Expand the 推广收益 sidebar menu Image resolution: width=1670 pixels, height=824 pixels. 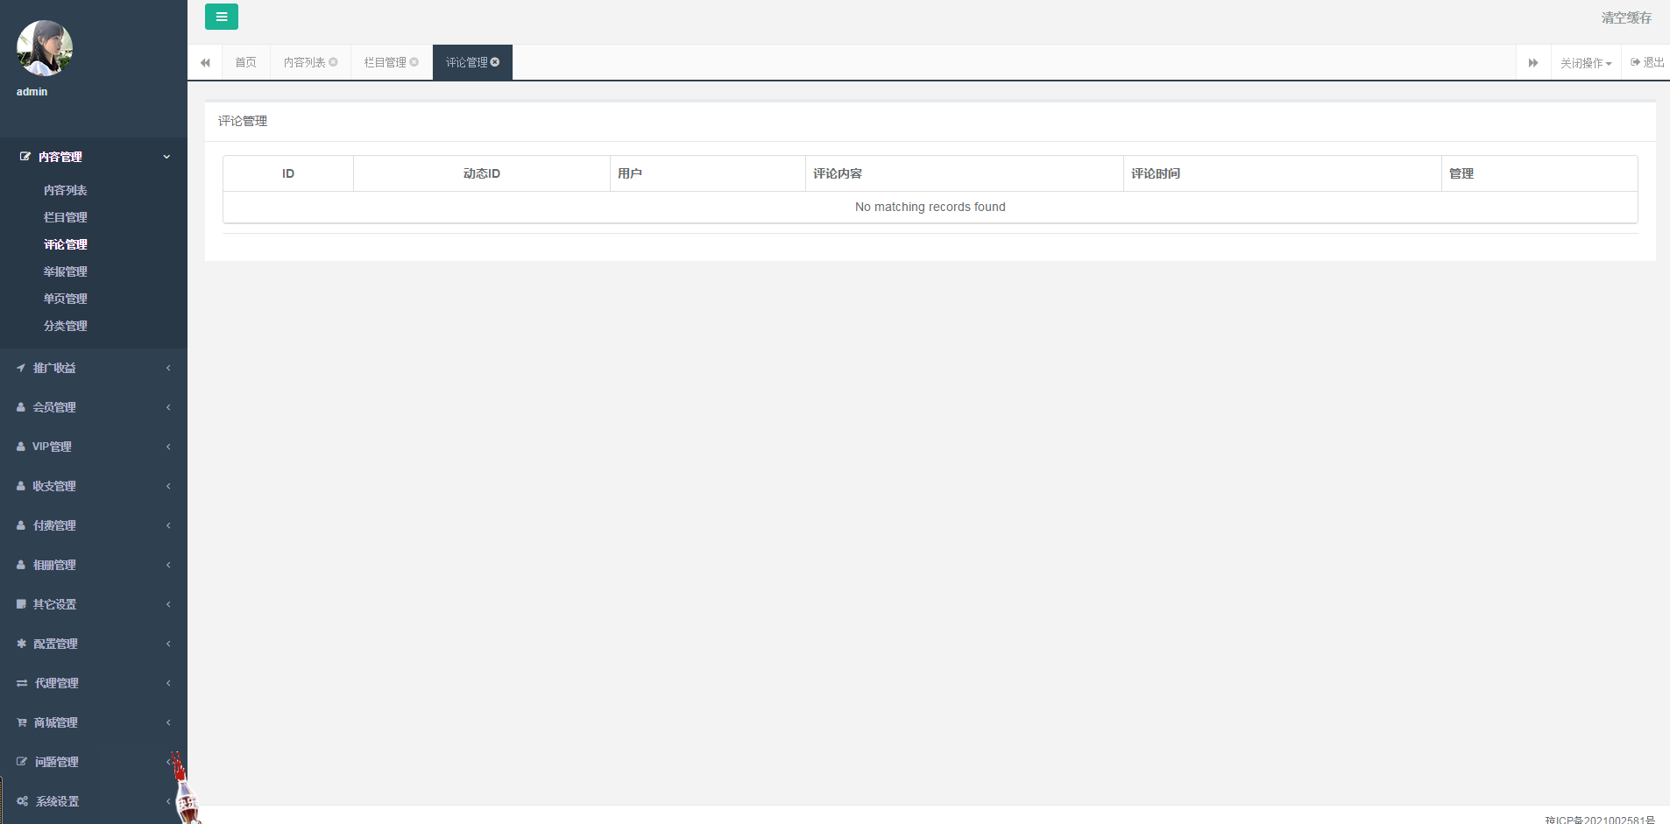click(94, 368)
